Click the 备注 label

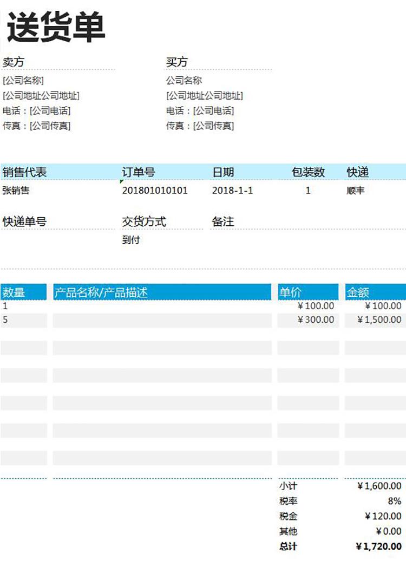pyautogui.click(x=222, y=221)
